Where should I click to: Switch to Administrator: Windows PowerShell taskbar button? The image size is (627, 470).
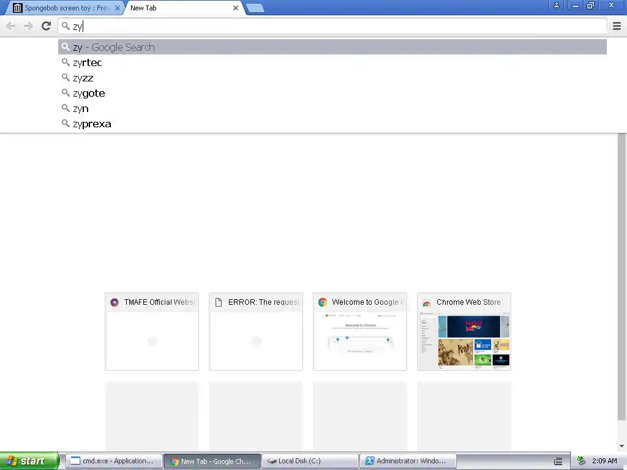coord(408,461)
